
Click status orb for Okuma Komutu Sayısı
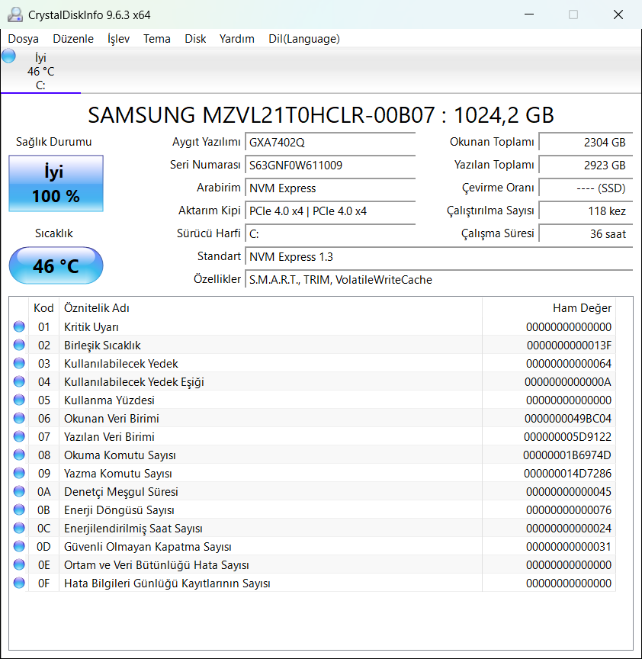coord(19,455)
